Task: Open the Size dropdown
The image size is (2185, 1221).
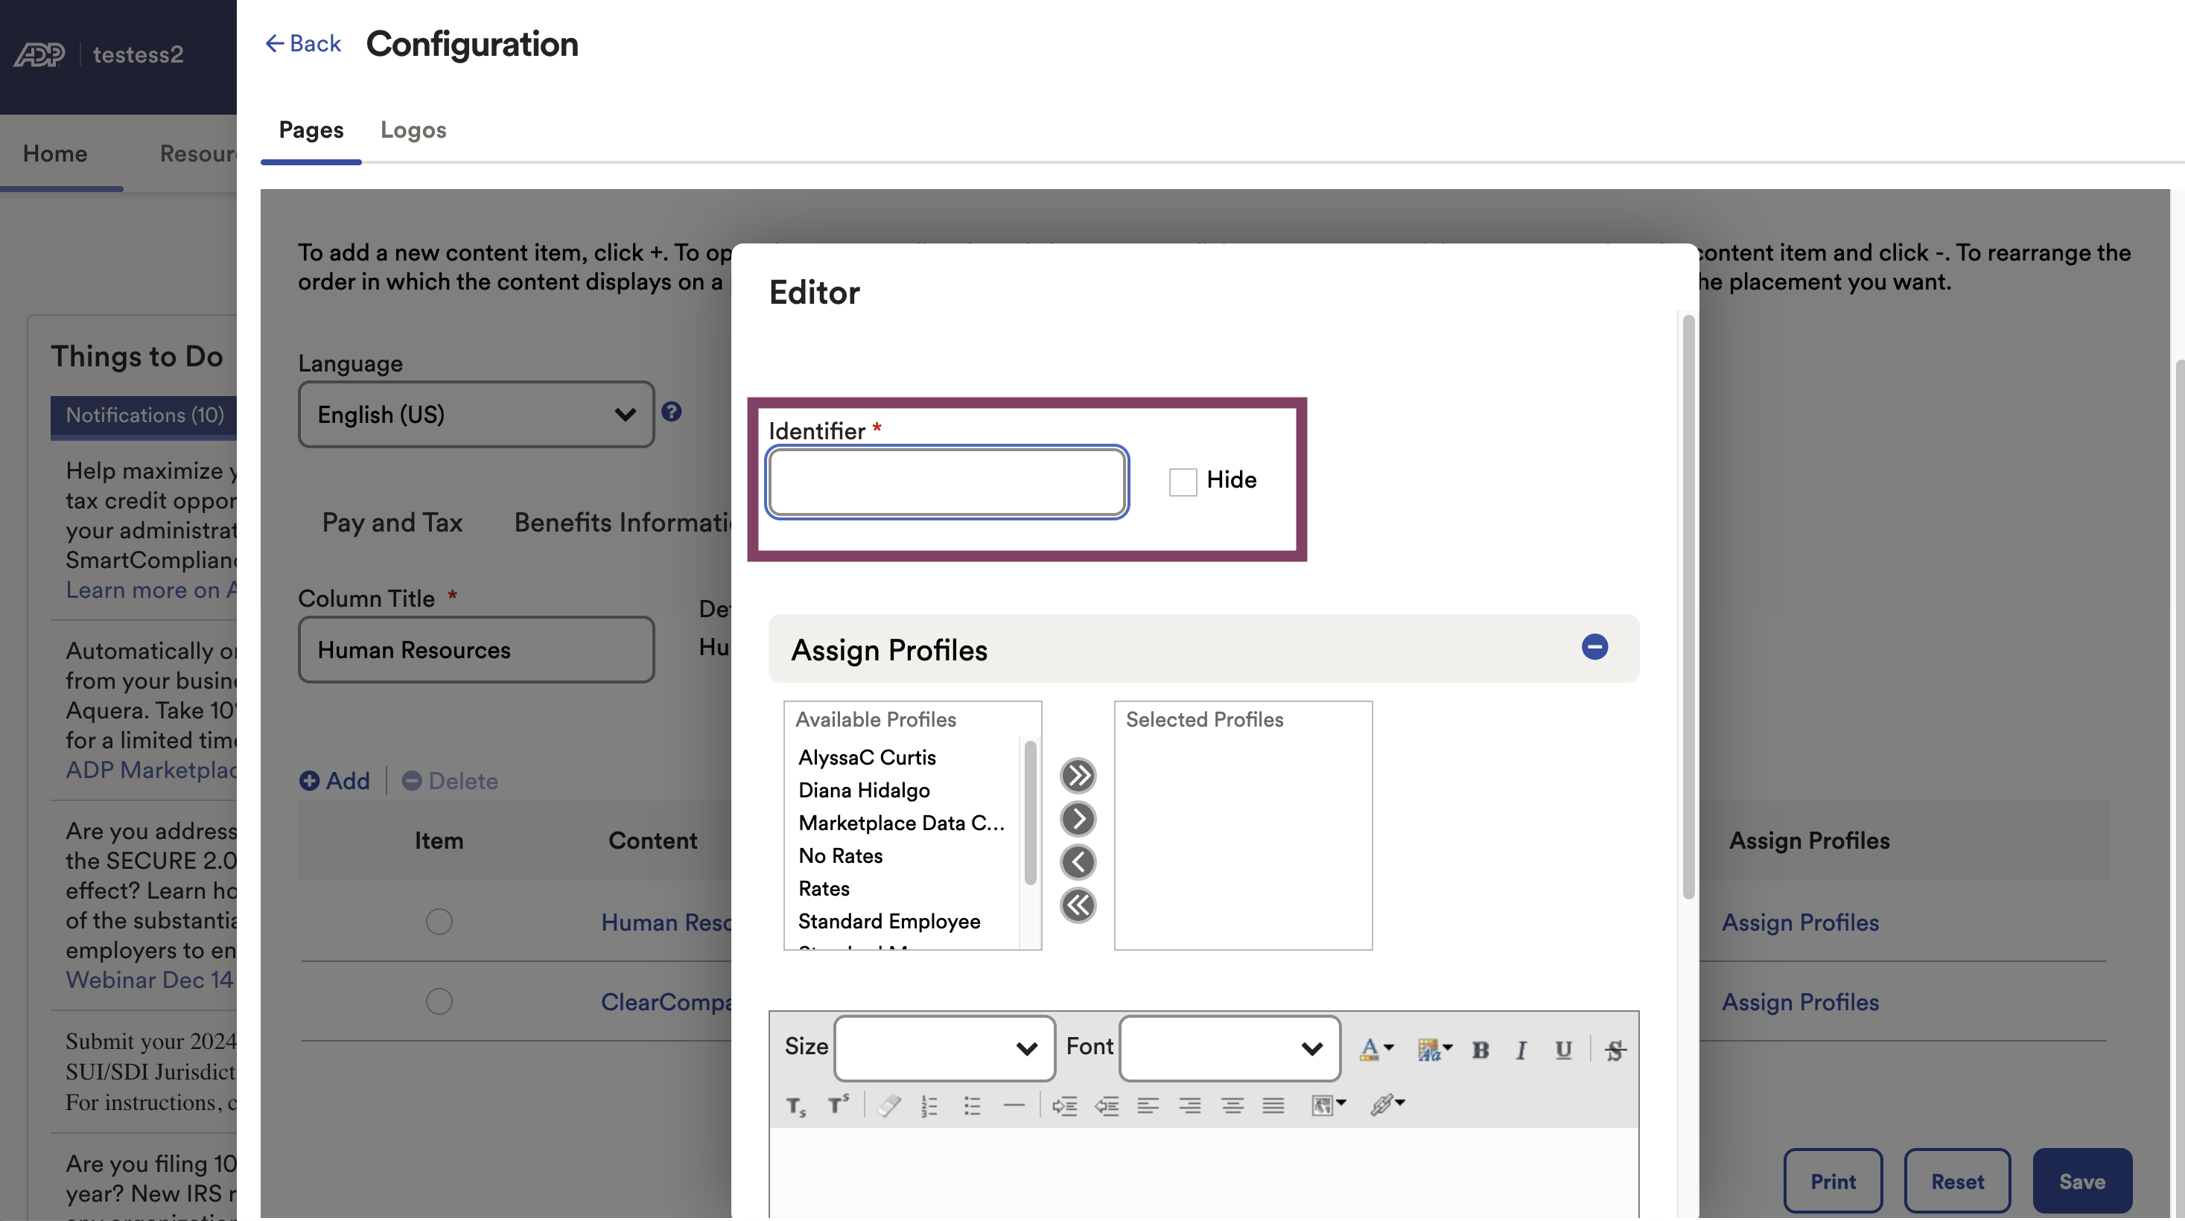Action: [944, 1048]
